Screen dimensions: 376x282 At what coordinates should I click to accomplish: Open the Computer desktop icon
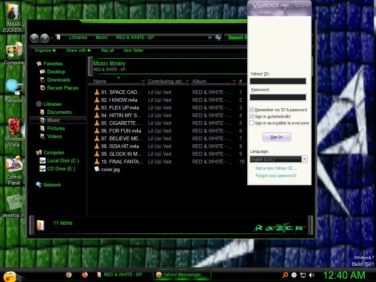(x=14, y=50)
